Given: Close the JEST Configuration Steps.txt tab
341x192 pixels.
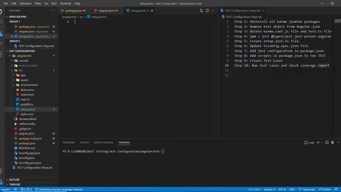Looking at the screenshot, I should pos(263,11).
